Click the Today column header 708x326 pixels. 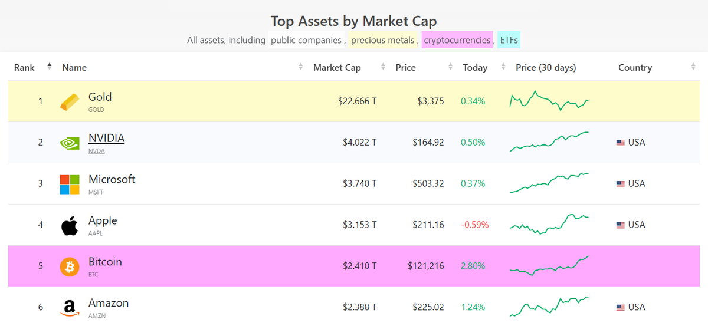click(x=475, y=68)
